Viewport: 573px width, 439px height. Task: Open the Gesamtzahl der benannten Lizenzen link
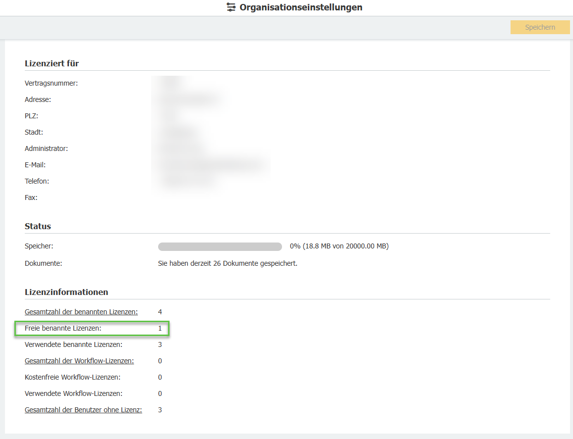coord(81,312)
